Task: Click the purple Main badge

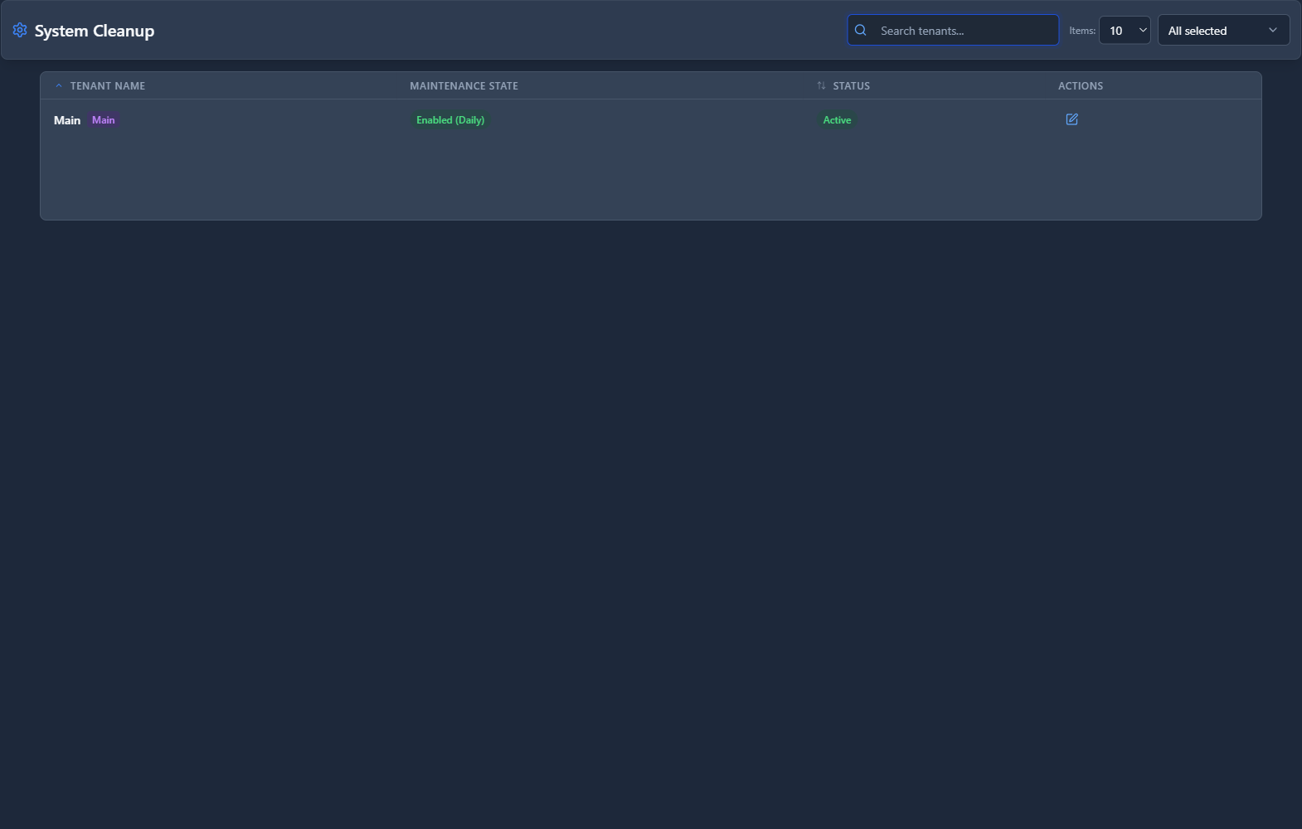Action: [x=104, y=120]
